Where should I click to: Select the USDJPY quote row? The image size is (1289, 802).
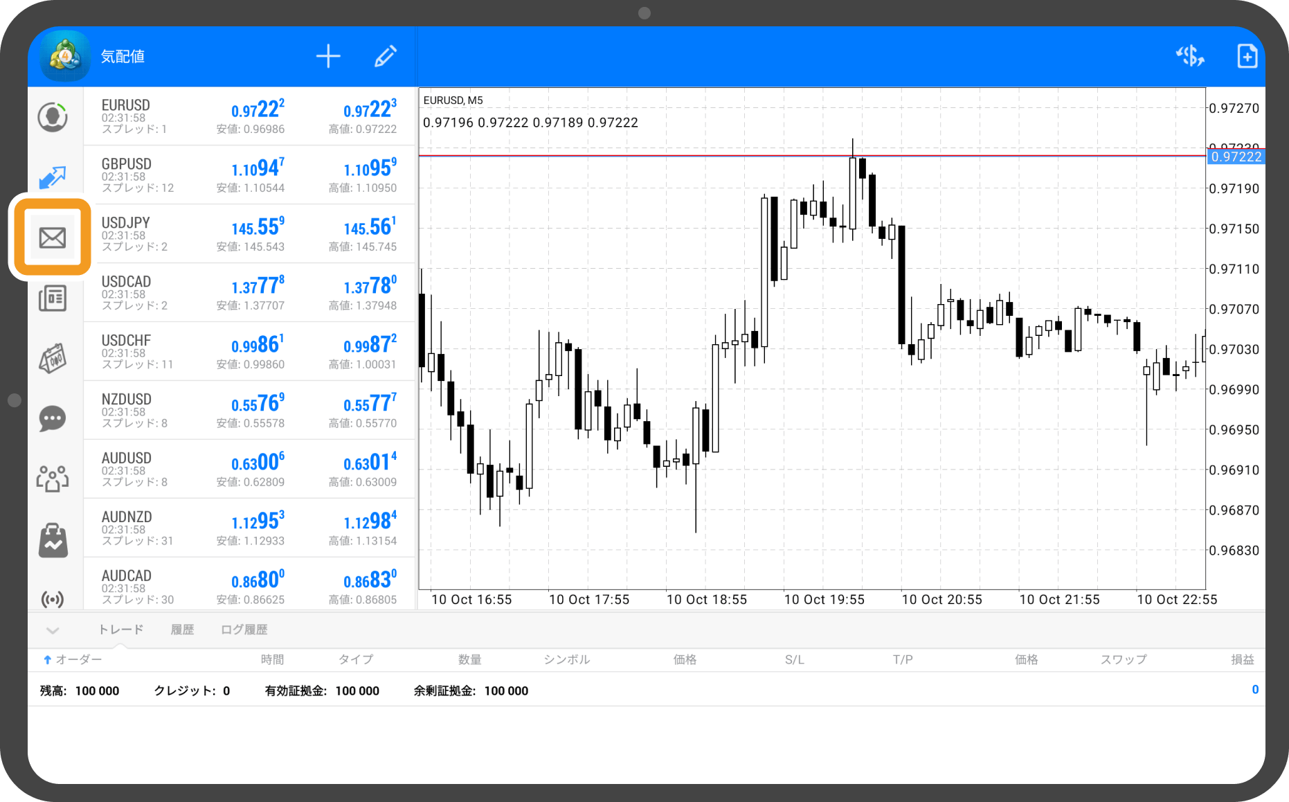(249, 234)
